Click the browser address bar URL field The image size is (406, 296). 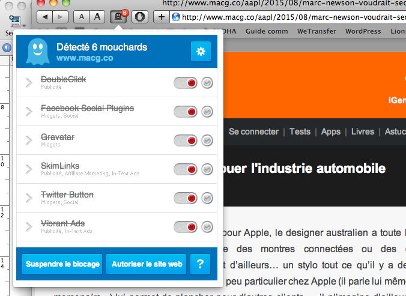tap(288, 17)
